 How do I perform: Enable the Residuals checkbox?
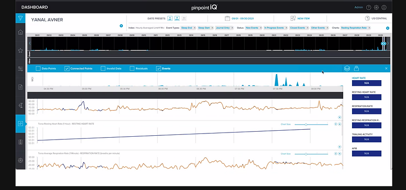point(132,69)
